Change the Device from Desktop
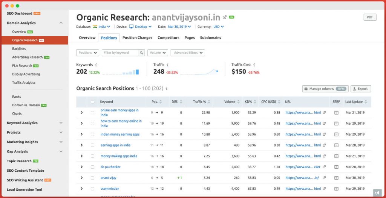386x198 pixels. tap(141, 27)
